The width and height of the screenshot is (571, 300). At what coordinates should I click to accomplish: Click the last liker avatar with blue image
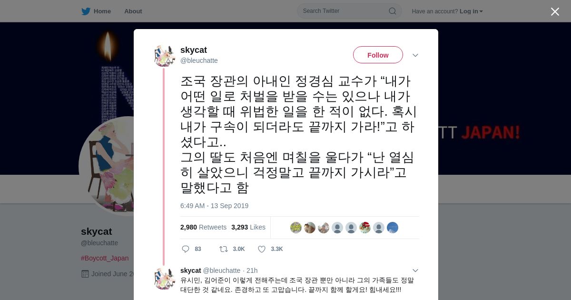click(393, 228)
